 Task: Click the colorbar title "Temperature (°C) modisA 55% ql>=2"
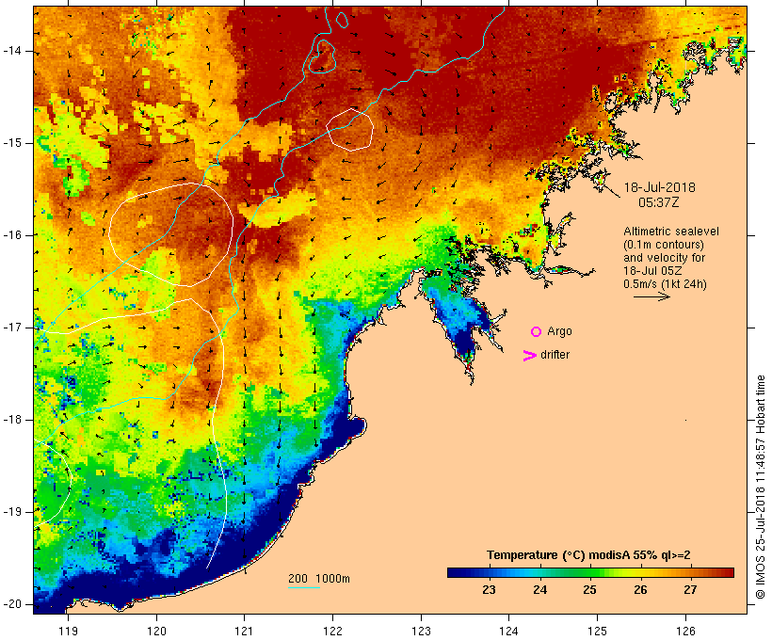588,555
